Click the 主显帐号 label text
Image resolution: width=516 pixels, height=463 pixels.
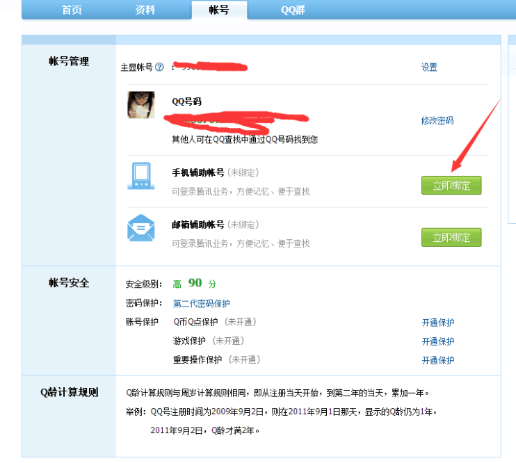click(x=136, y=67)
